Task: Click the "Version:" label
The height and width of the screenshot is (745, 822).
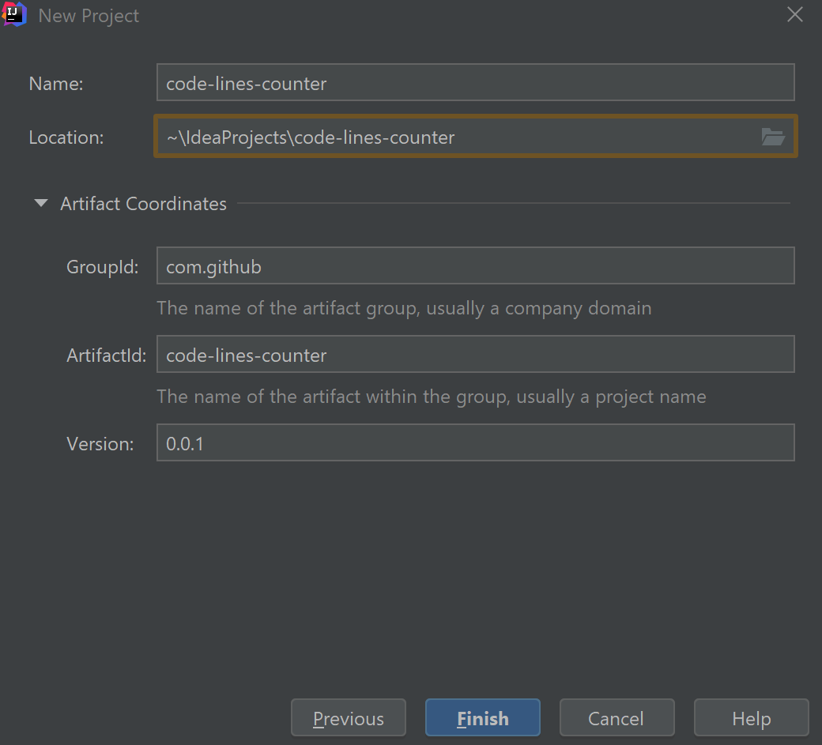Action: click(100, 444)
